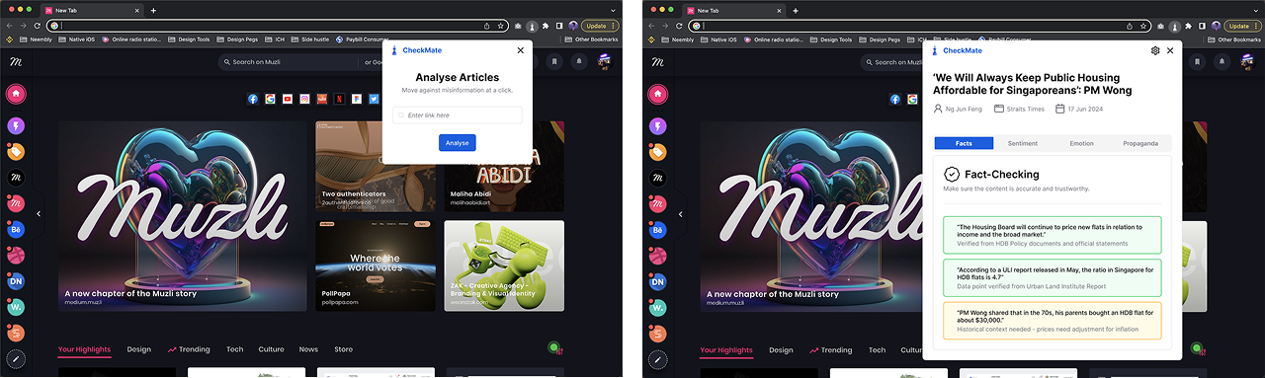Image resolution: width=1265 pixels, height=378 pixels.
Task: Click the Housing Board fact card
Action: coord(1053,234)
